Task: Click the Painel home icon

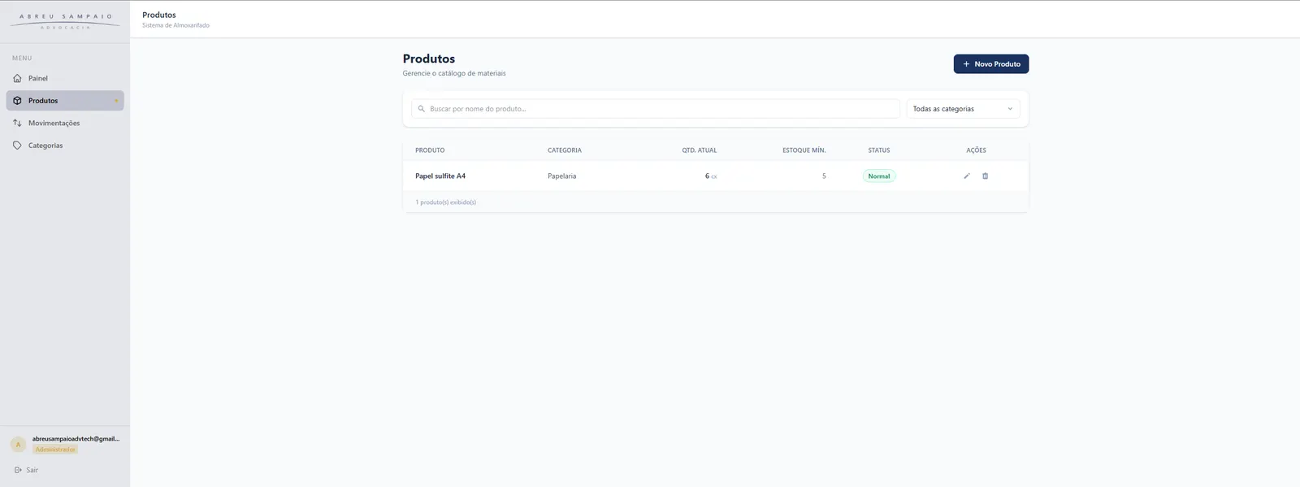Action: tap(18, 78)
